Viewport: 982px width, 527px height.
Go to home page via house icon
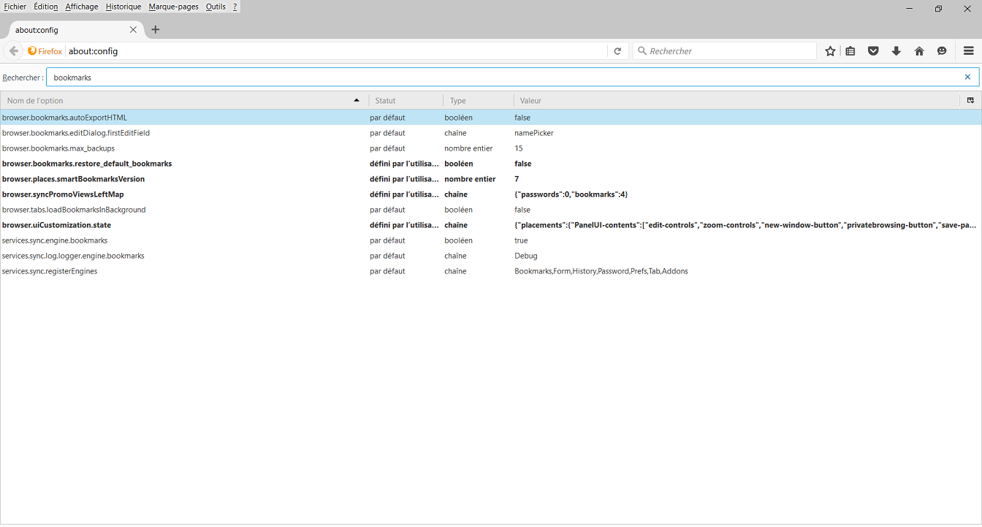coord(919,51)
